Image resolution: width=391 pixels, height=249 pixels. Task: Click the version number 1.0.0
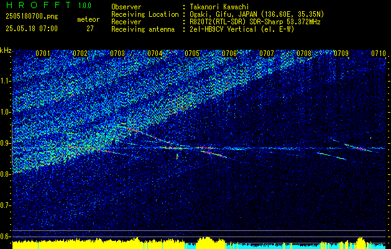coord(85,6)
